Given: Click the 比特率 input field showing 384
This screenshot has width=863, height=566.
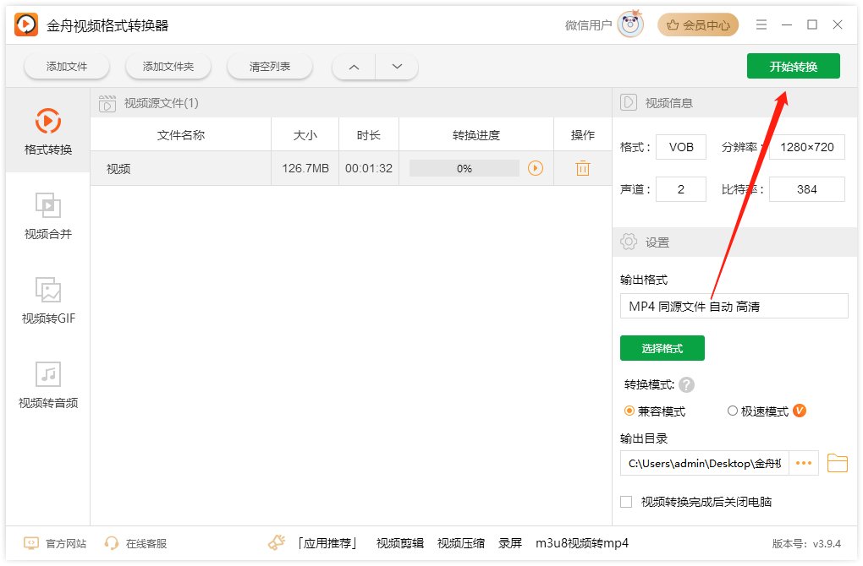Looking at the screenshot, I should pos(806,188).
